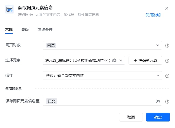The width and height of the screenshot is (175, 128).
Task: Show help for 保存网页元素信息至 field
Action: point(167,101)
